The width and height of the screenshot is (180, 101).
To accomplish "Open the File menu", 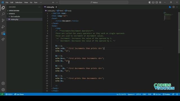I will pyautogui.click(x=7, y=3).
